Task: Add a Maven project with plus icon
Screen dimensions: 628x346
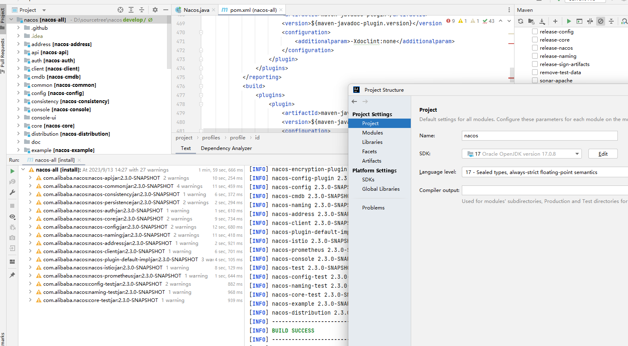Action: [555, 21]
